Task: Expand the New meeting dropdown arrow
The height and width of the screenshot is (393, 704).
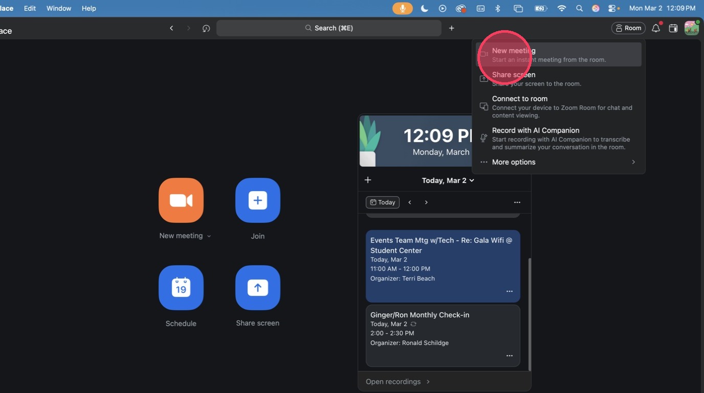Action: [209, 236]
